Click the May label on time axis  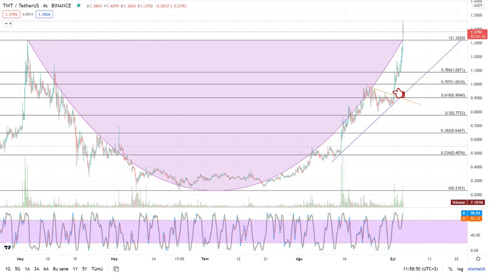point(21,259)
